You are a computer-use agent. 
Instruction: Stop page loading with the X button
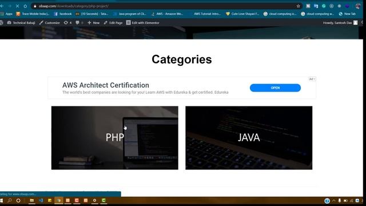17,6
